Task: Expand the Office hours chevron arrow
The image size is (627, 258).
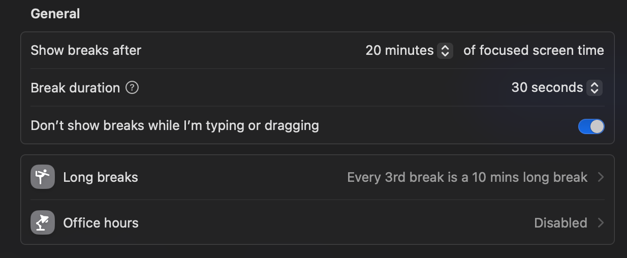Action: [x=601, y=222]
